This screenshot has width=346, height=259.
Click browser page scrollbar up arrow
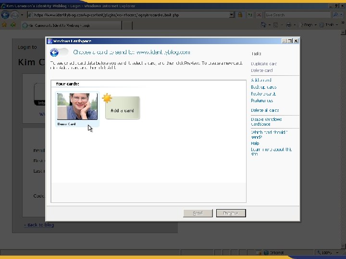pyautogui.click(x=343, y=33)
